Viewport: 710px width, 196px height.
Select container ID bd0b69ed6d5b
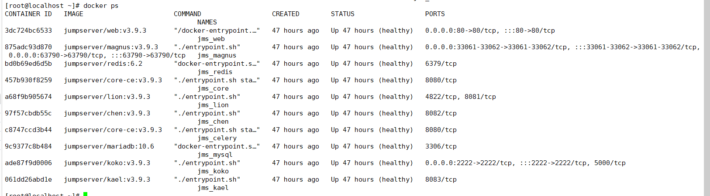[28, 64]
